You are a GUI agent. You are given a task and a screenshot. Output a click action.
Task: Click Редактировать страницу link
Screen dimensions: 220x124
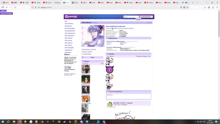click(x=89, y=49)
